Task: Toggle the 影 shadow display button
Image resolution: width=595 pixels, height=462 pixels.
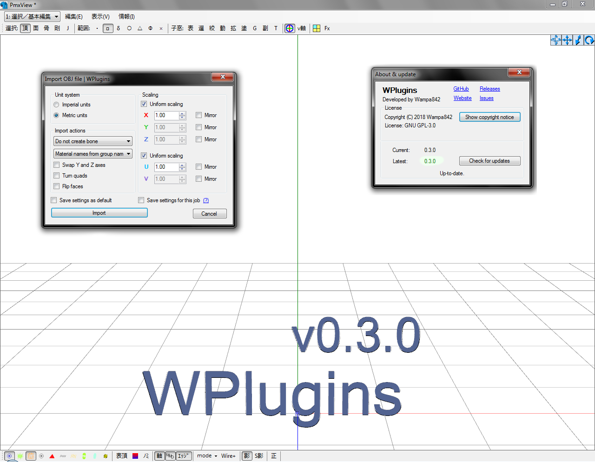Action: [x=247, y=456]
